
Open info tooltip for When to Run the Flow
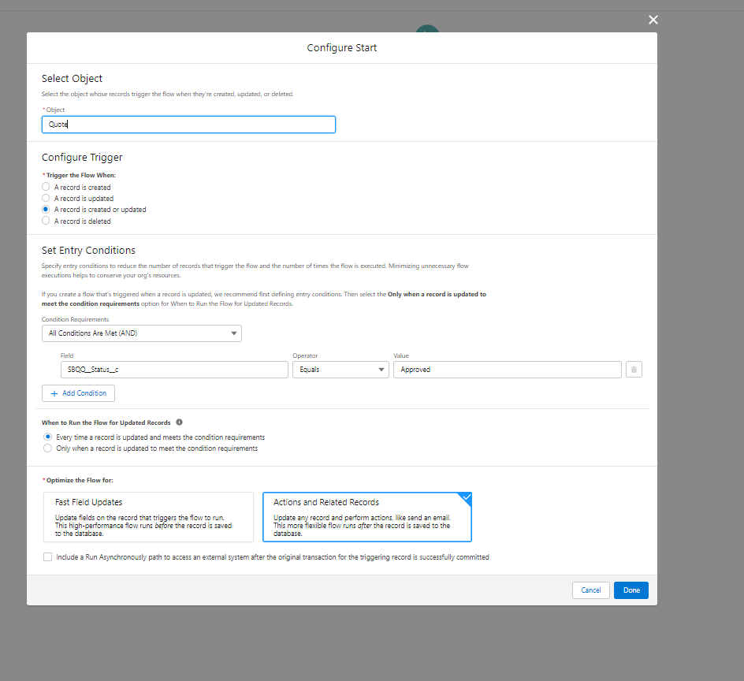[180, 422]
